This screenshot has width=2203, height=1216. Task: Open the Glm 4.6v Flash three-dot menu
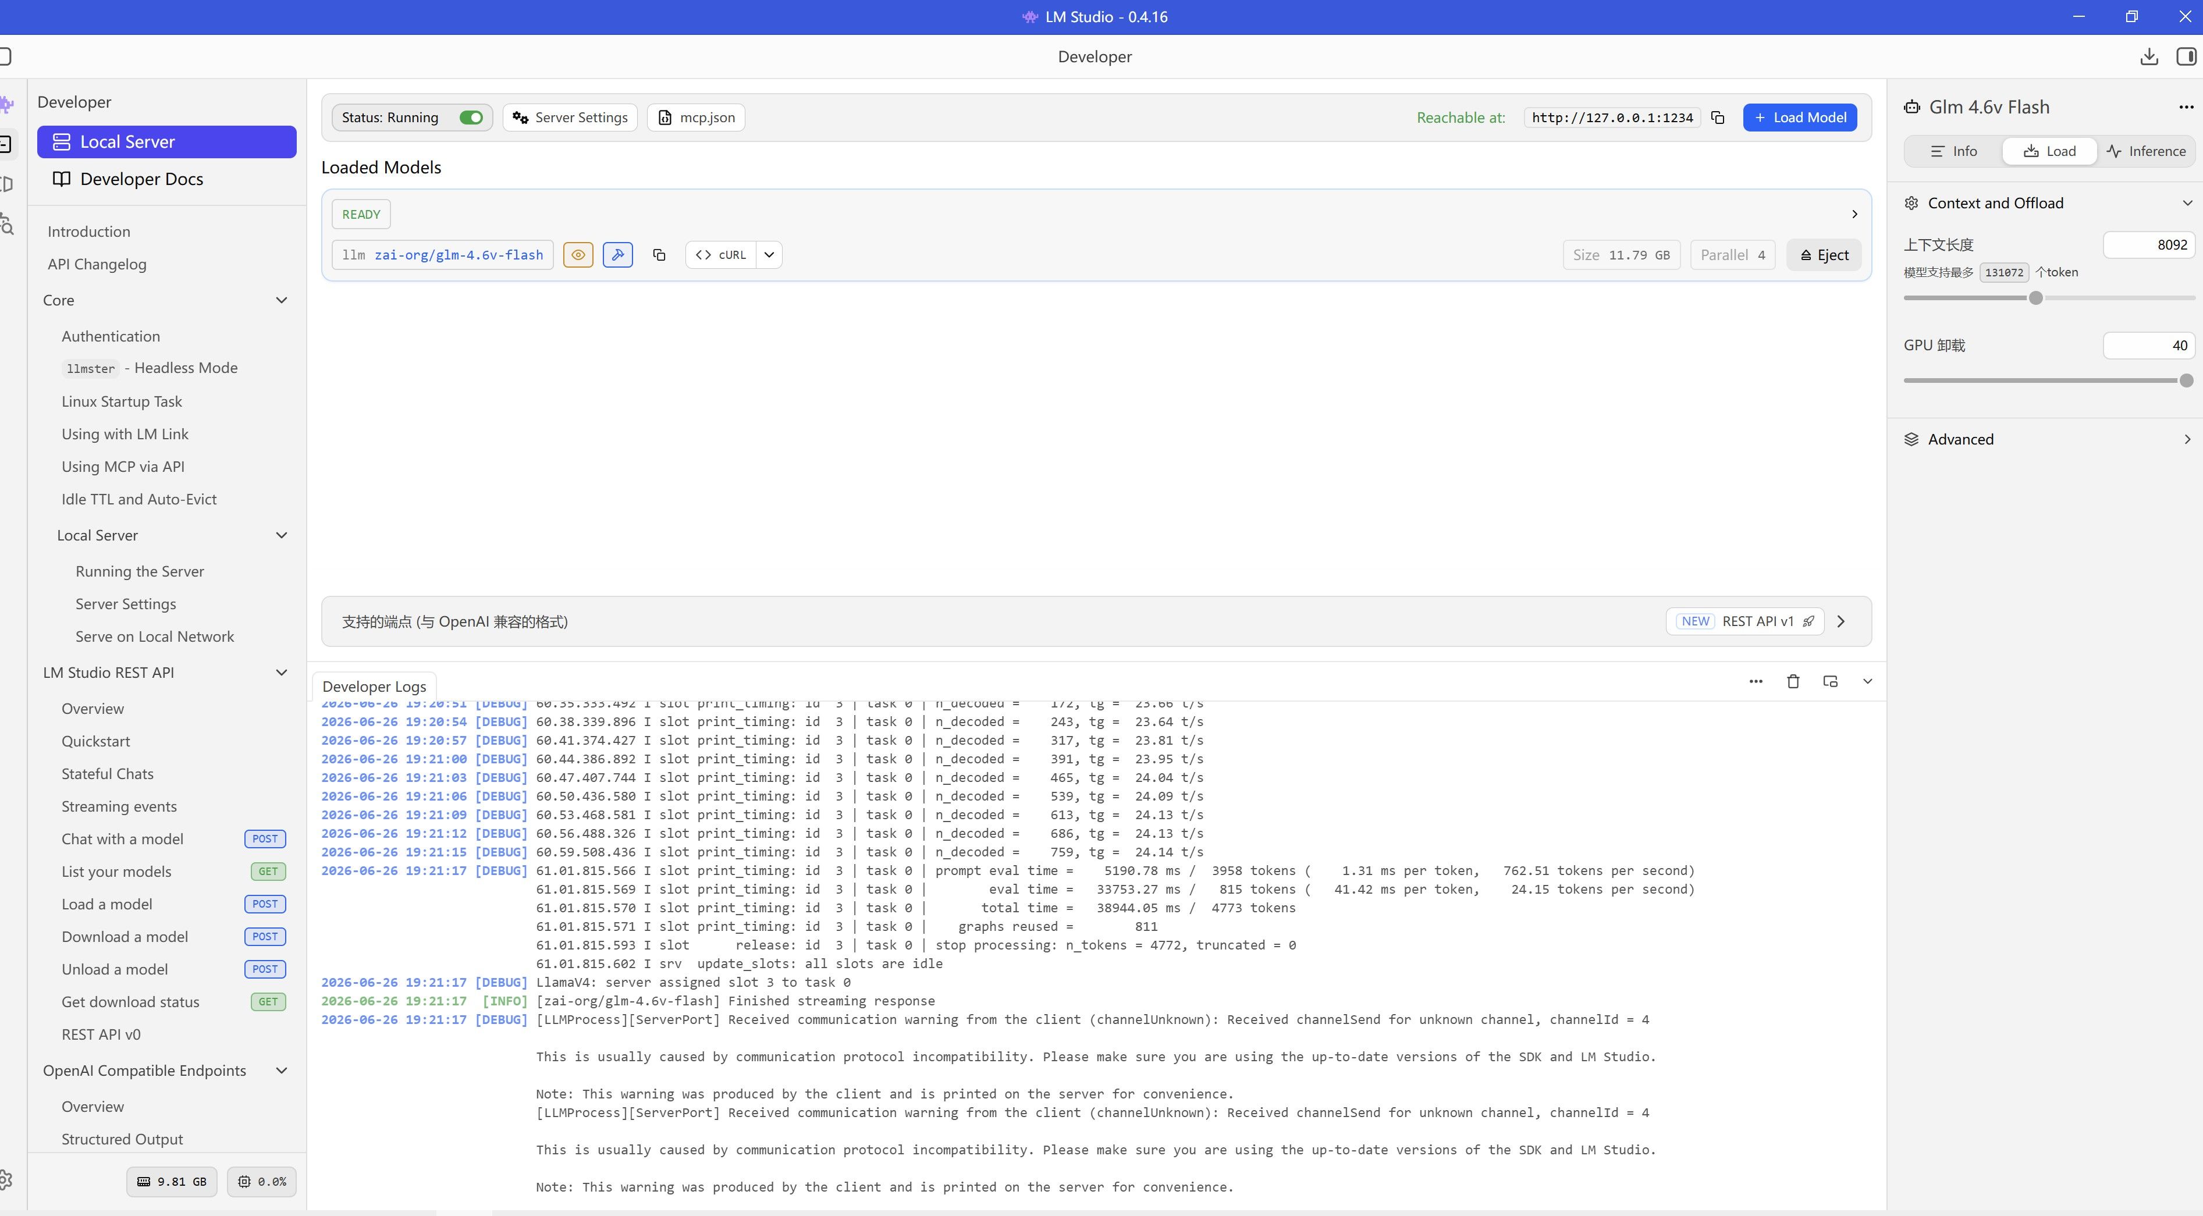coord(2186,107)
